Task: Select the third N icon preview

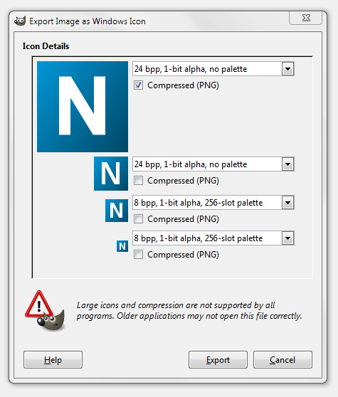Action: [x=117, y=211]
